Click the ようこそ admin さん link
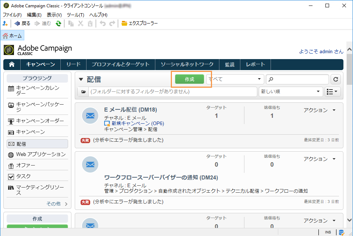Screen dimensions: 353x236 [x=321, y=51]
